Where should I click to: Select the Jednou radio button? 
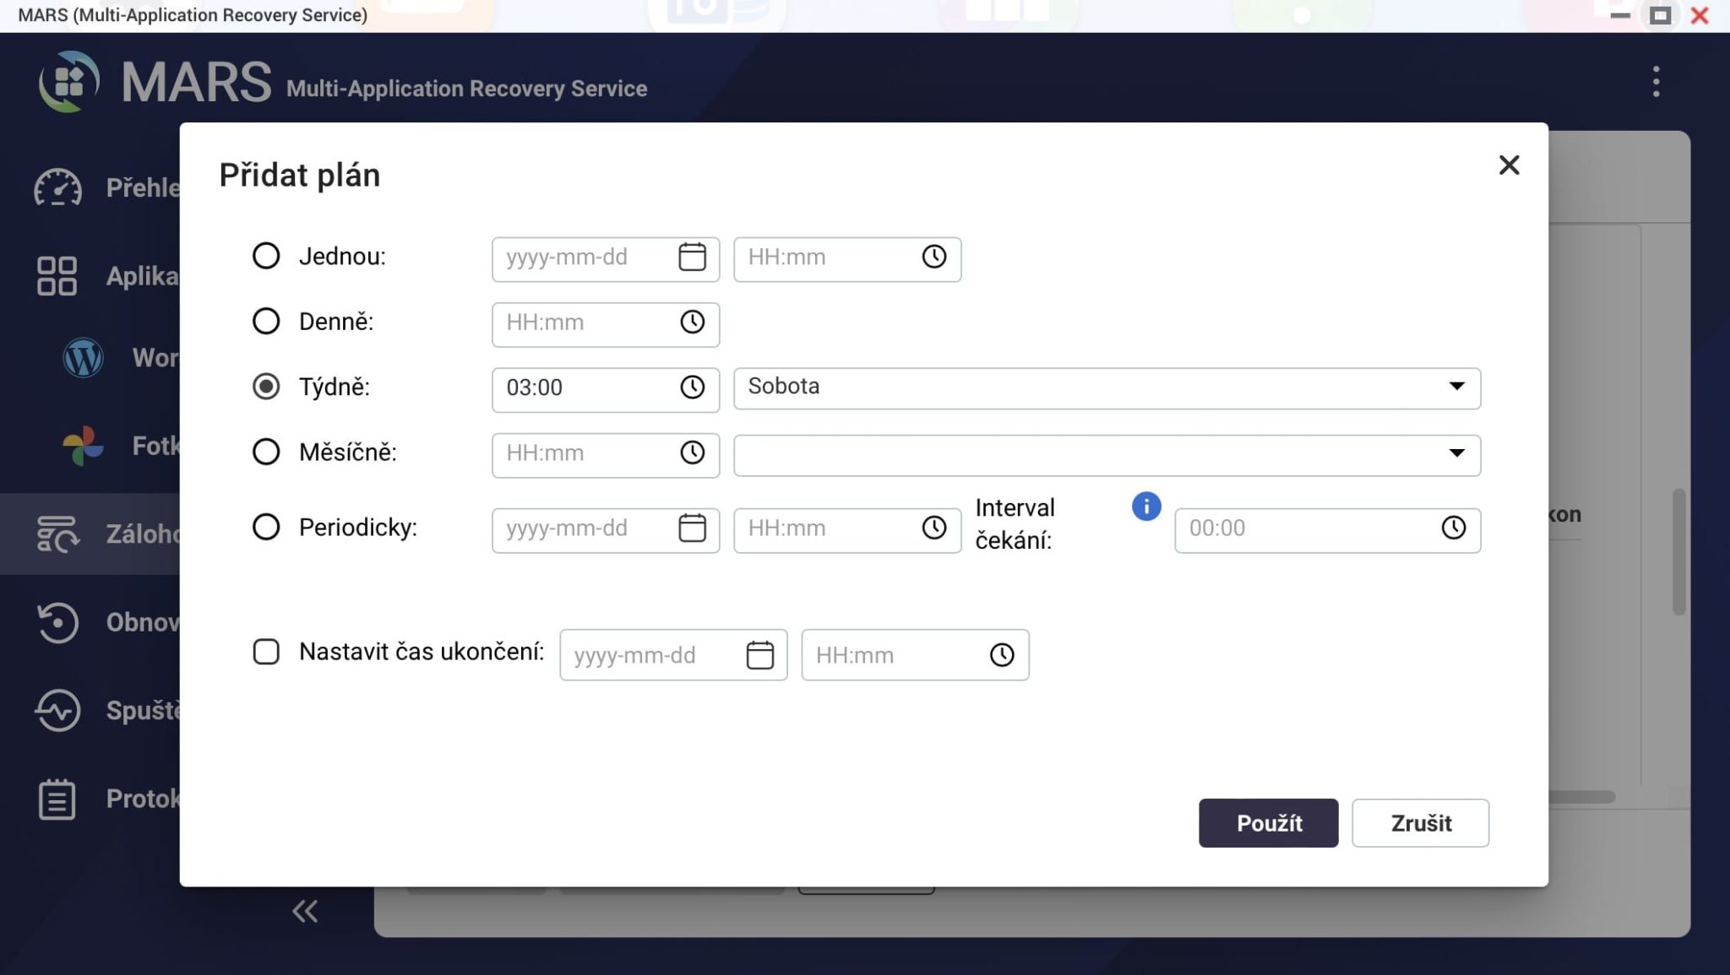click(x=266, y=256)
